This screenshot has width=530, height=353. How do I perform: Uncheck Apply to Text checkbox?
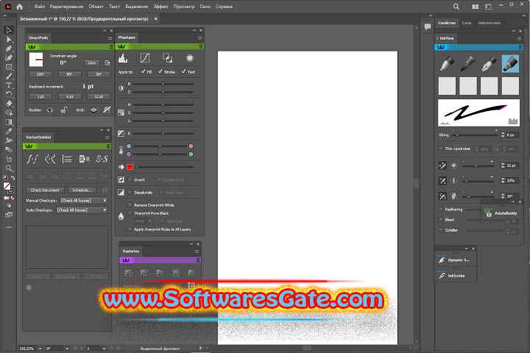[x=183, y=71]
